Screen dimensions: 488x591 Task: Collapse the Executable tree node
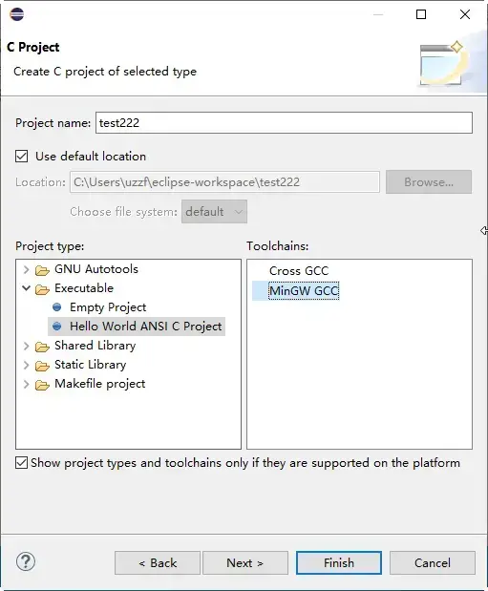26,288
